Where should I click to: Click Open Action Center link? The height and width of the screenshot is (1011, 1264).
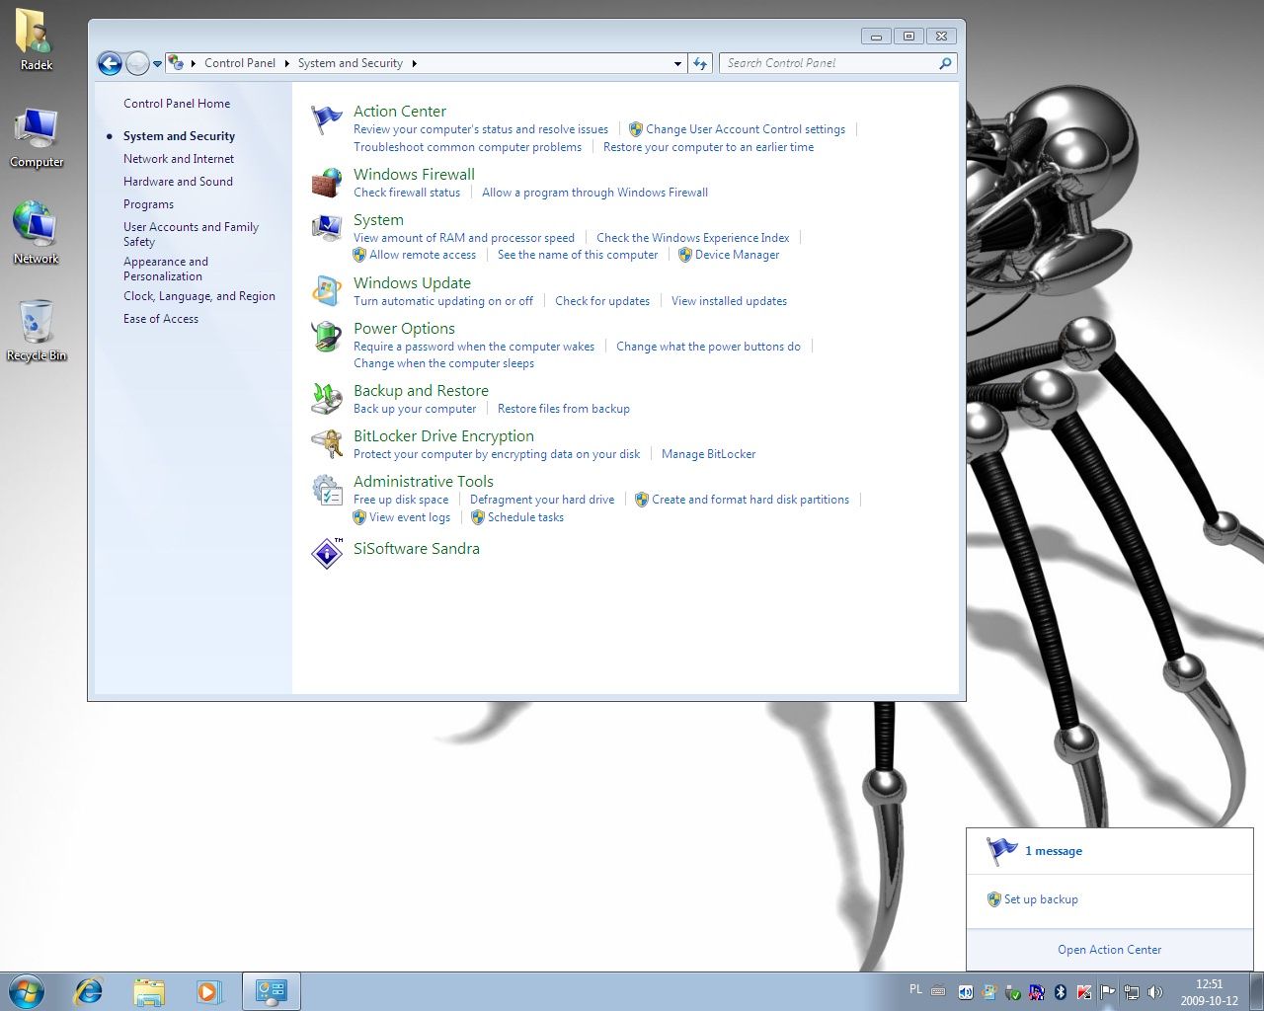1109,950
